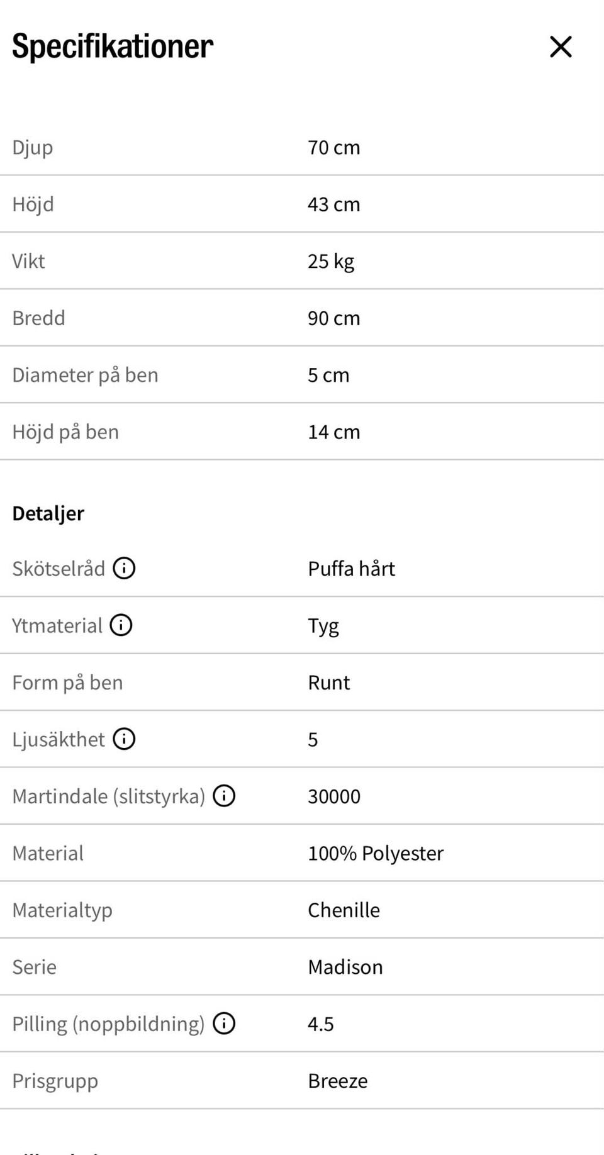This screenshot has height=1155, width=604.
Task: Click the Höjd 43 cm value
Action: point(333,204)
